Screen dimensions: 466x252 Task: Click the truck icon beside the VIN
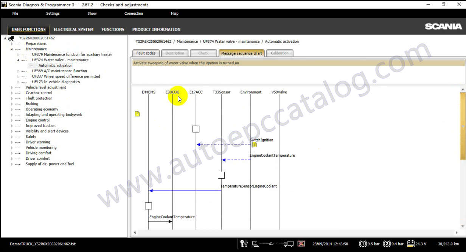click(11, 39)
